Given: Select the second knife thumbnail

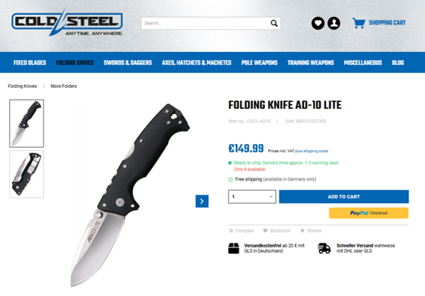Looking at the screenshot, I should [x=27, y=174].
